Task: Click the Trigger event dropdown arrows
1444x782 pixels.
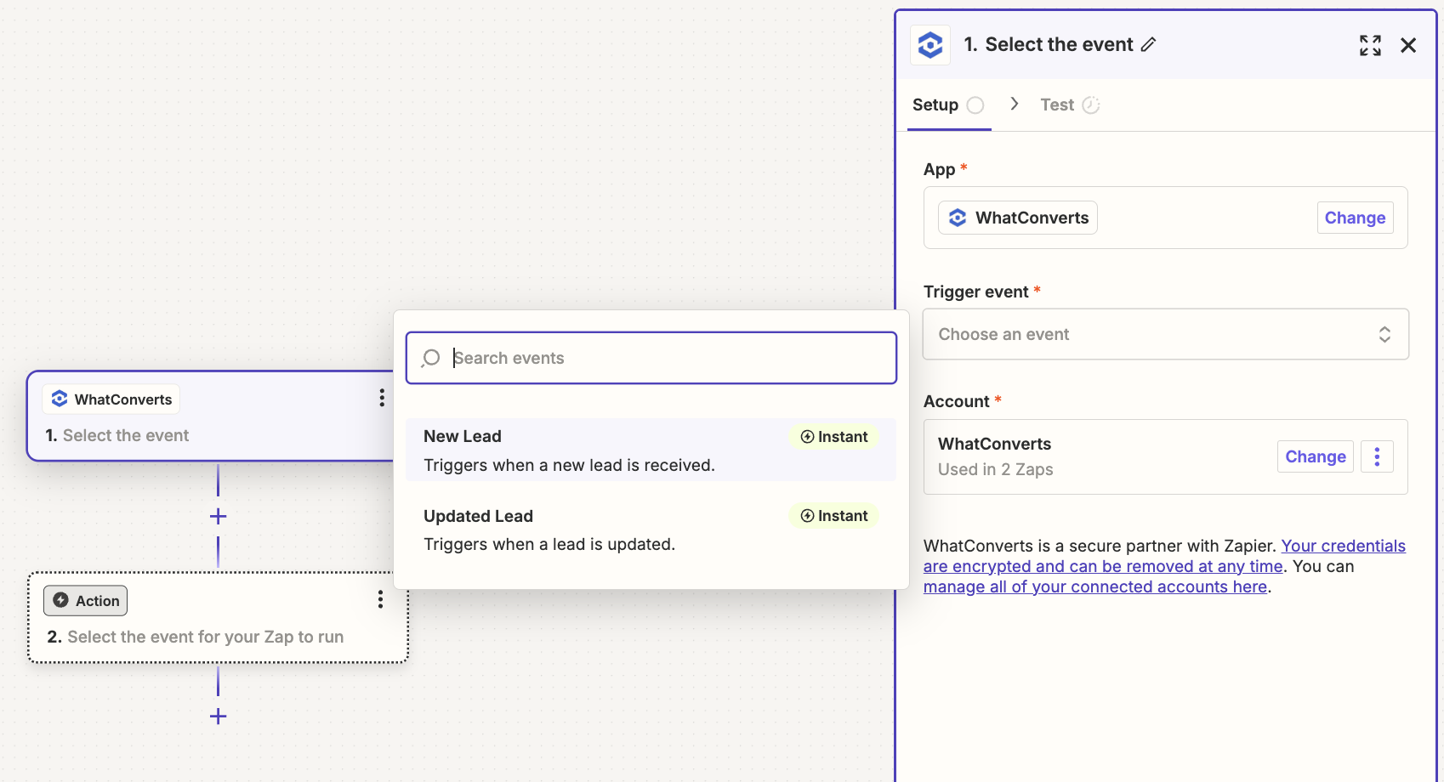Action: (1384, 334)
